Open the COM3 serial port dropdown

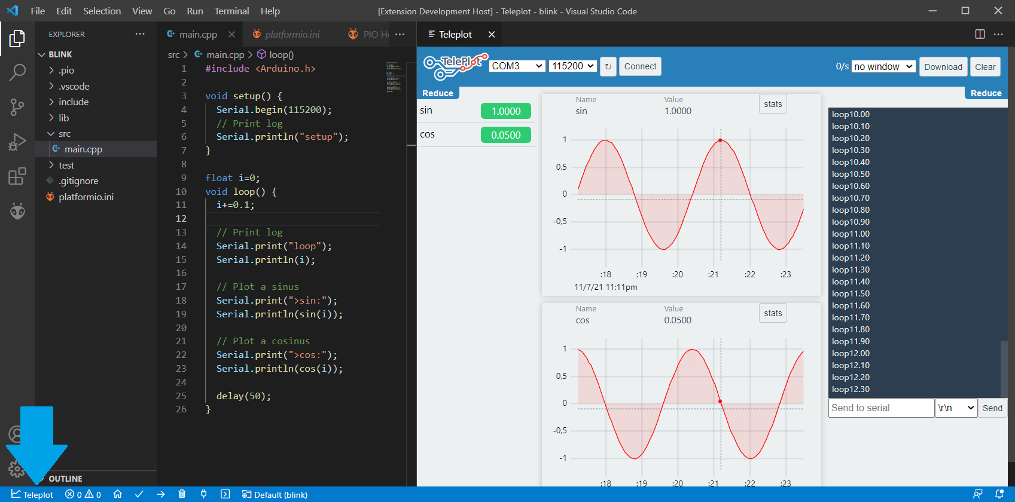[x=517, y=66]
